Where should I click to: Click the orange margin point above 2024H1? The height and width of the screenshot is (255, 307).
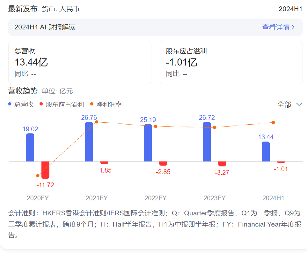click(x=273, y=122)
